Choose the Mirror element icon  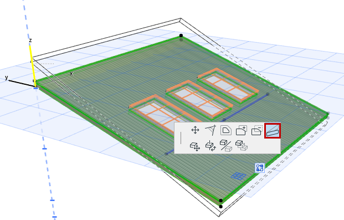point(226,146)
